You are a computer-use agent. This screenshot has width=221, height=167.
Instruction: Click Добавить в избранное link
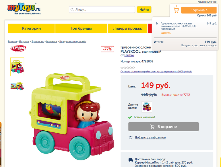(x=150, y=137)
